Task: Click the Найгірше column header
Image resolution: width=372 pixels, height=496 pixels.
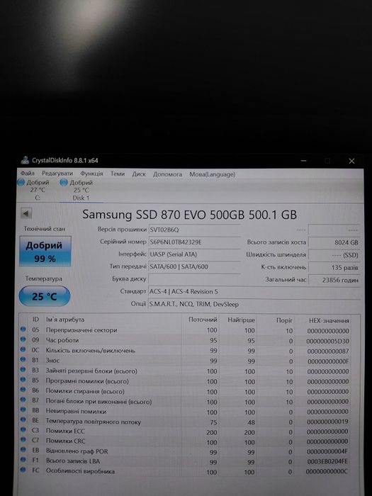Action: [241, 320]
